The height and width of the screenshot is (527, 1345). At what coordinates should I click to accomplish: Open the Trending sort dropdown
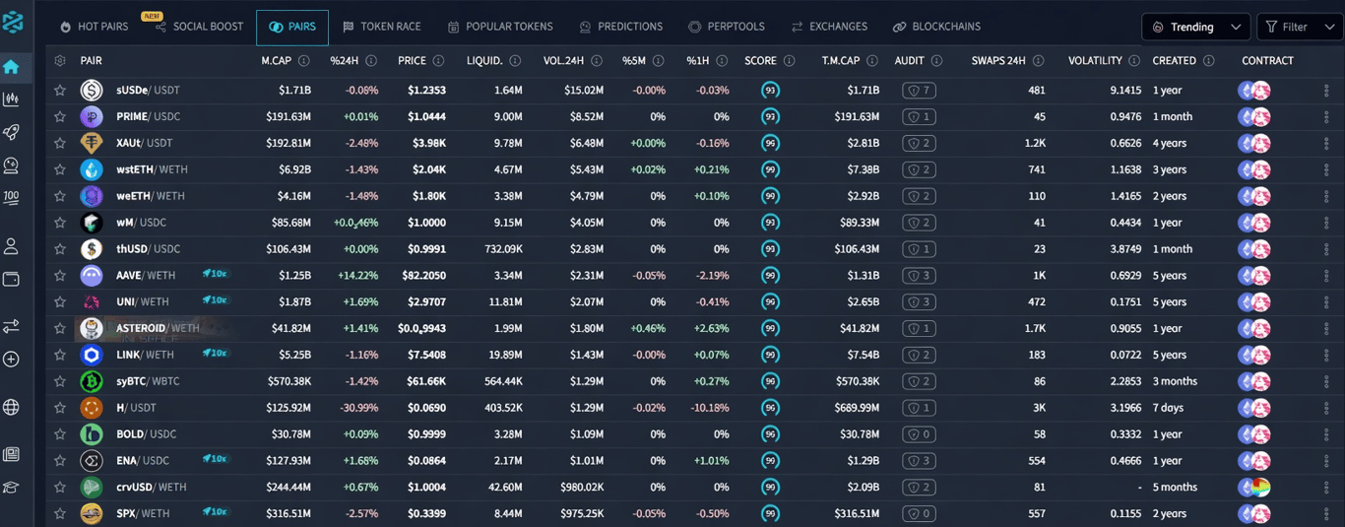[x=1195, y=27]
